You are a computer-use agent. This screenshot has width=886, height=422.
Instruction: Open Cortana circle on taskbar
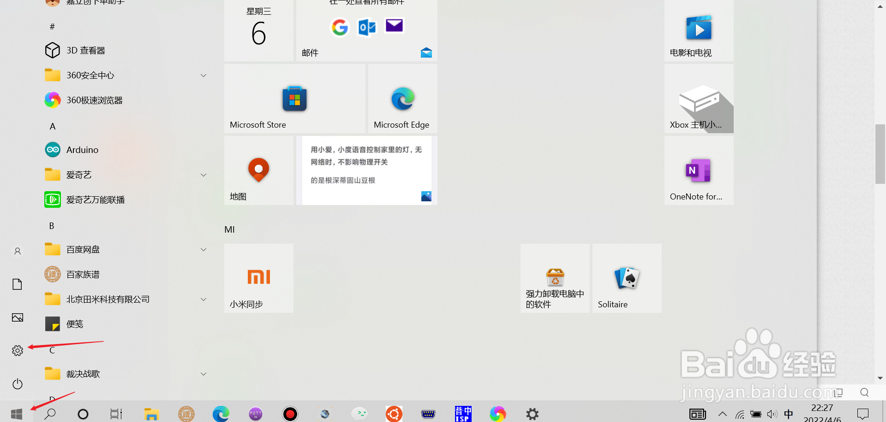click(x=83, y=414)
